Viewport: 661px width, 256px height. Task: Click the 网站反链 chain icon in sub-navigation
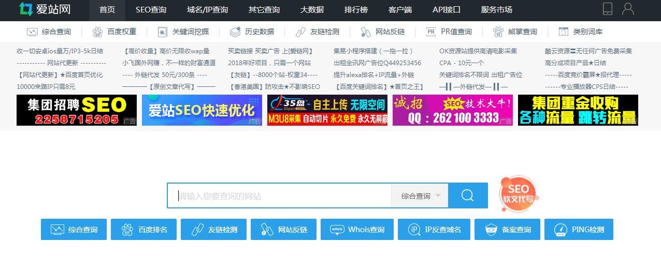coord(366,32)
